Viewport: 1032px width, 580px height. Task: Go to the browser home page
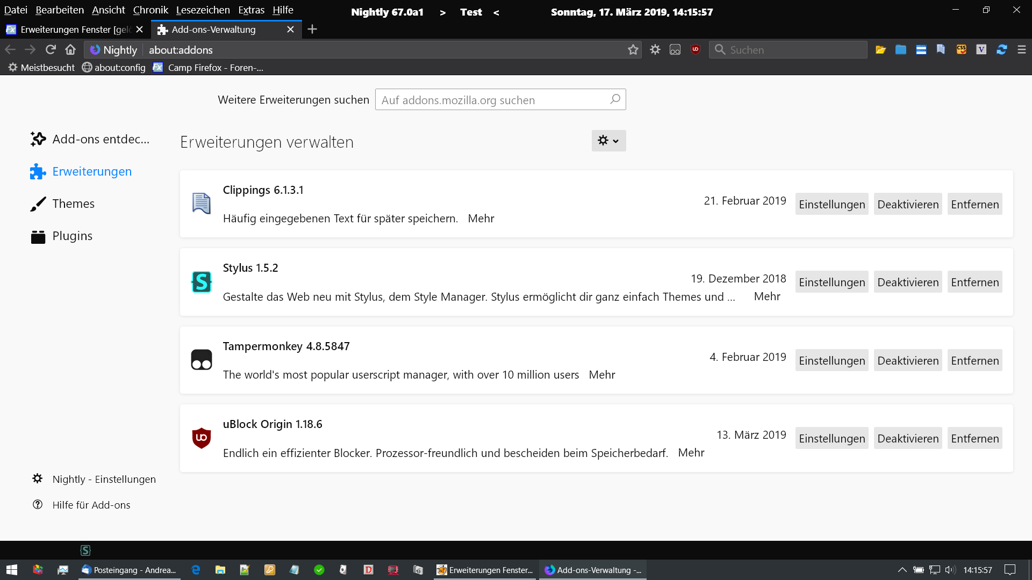click(x=70, y=49)
